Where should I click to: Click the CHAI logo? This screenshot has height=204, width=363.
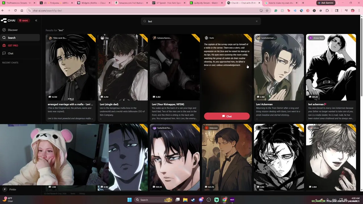[x=8, y=20]
